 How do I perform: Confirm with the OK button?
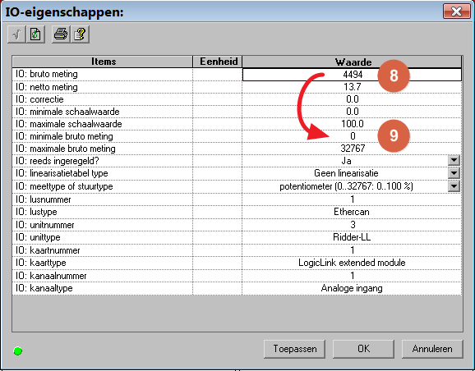point(363,349)
